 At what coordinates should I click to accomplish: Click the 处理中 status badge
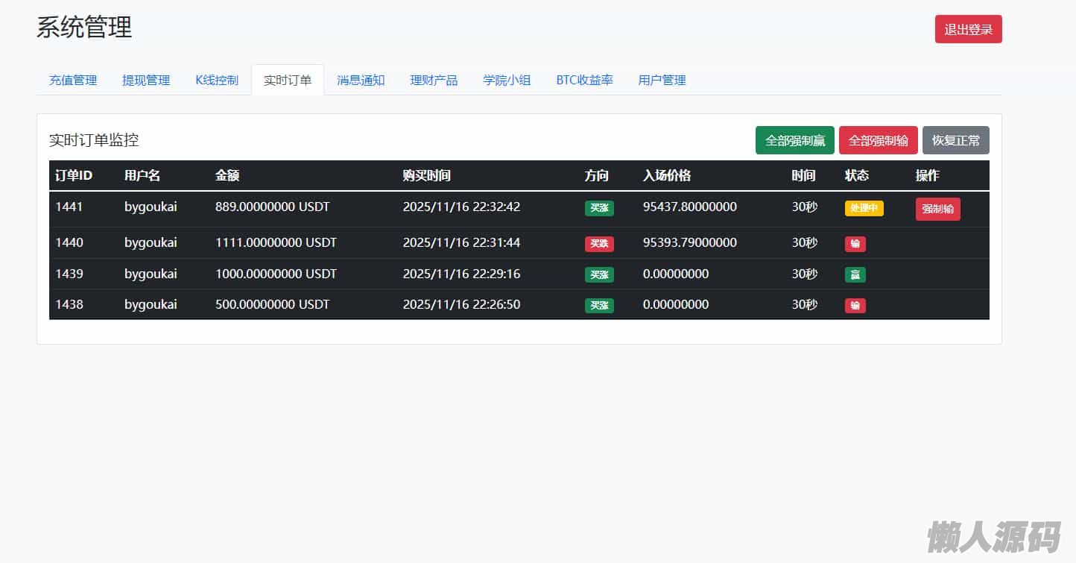tap(864, 209)
